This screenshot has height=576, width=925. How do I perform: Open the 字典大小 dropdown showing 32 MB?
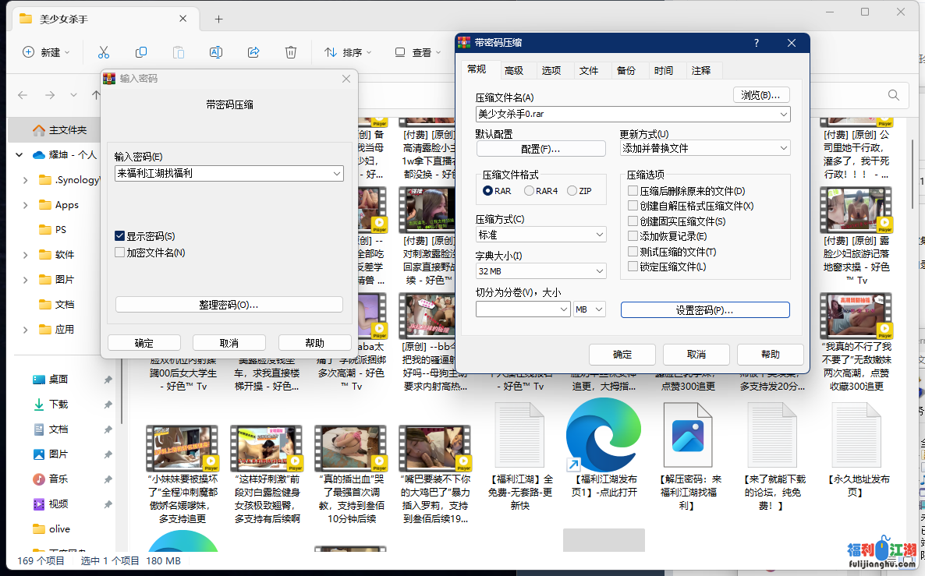pos(540,270)
